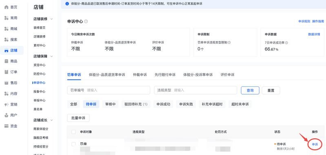Filter by 补充申诉超时 status

click(x=212, y=104)
